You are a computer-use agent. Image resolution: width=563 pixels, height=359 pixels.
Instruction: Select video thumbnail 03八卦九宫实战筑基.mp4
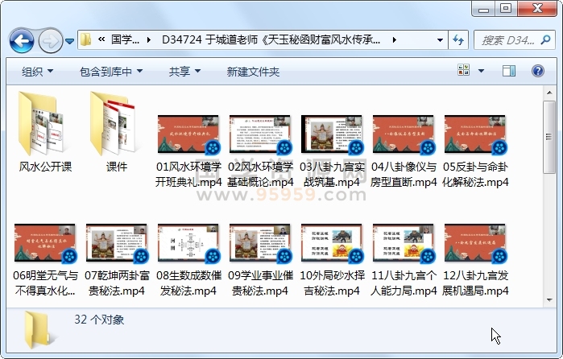[x=331, y=134]
